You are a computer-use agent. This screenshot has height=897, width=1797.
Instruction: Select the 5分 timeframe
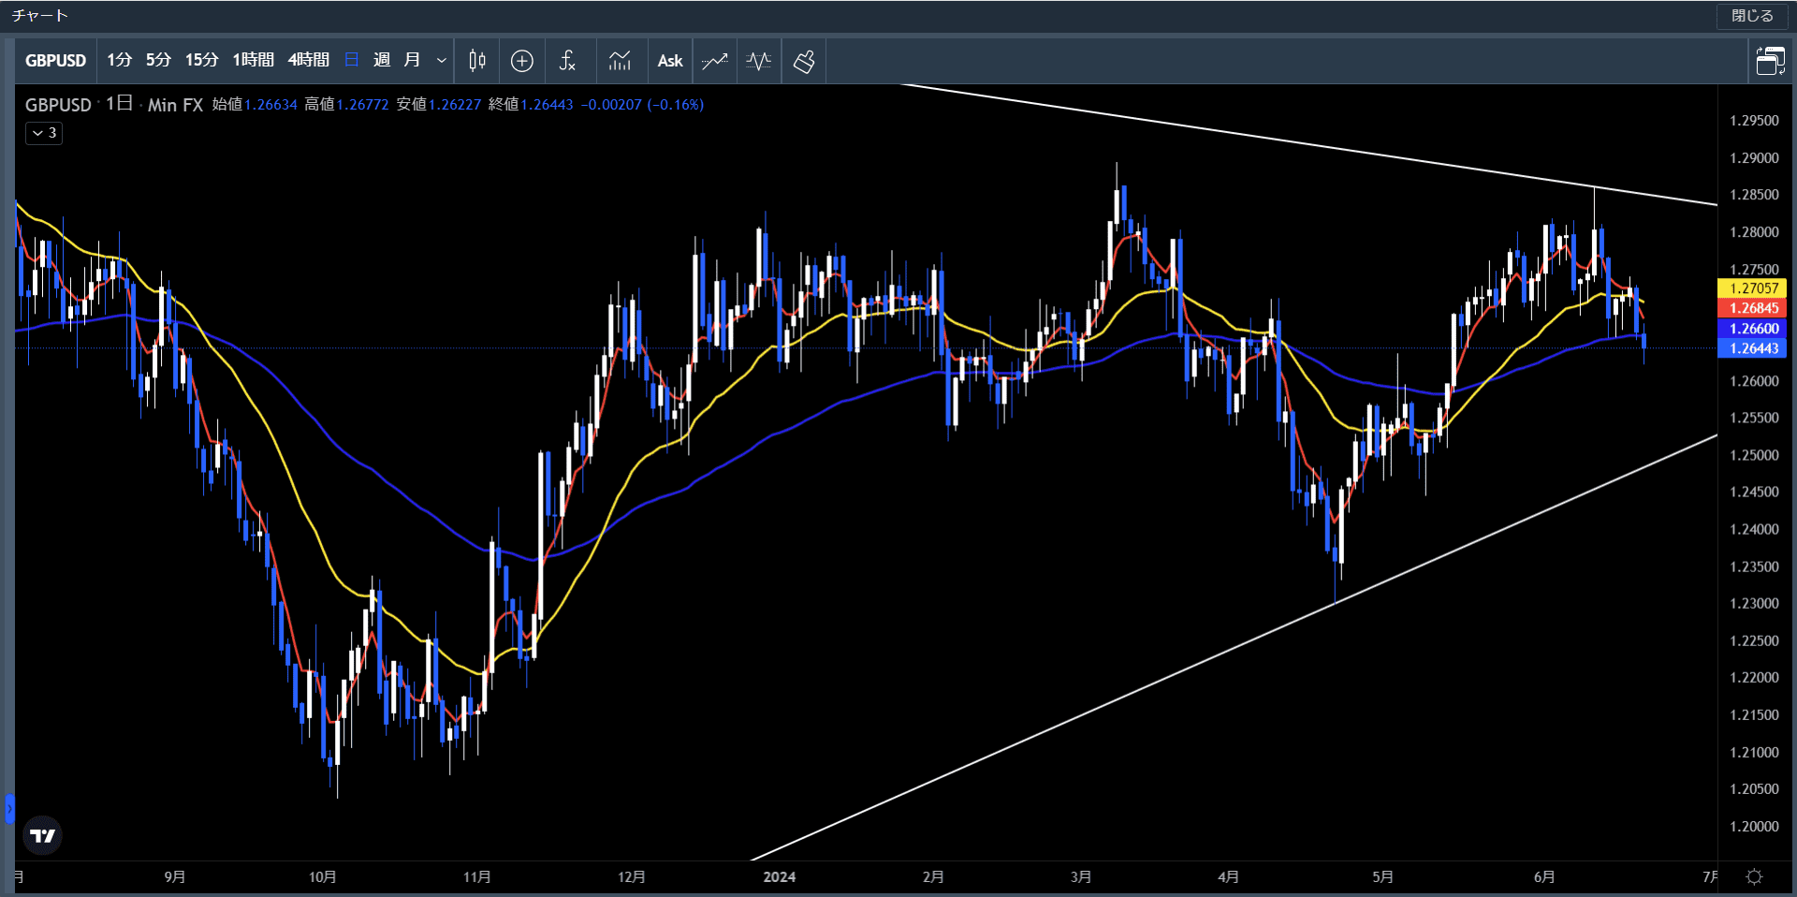pos(158,60)
